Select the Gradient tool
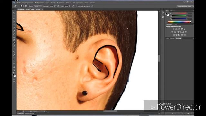 click(x=14, y=46)
